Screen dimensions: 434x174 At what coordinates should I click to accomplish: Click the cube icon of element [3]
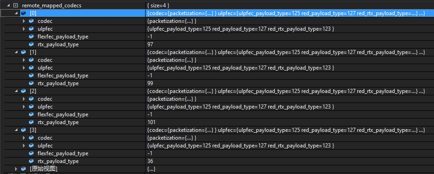tap(23, 130)
